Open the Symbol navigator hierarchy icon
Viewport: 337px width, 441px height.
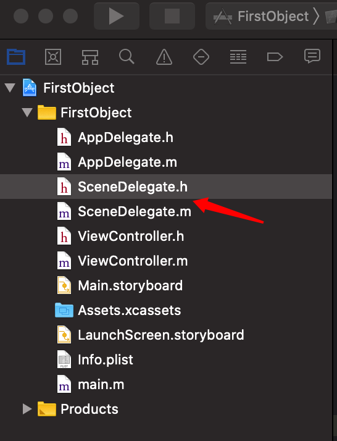(90, 57)
